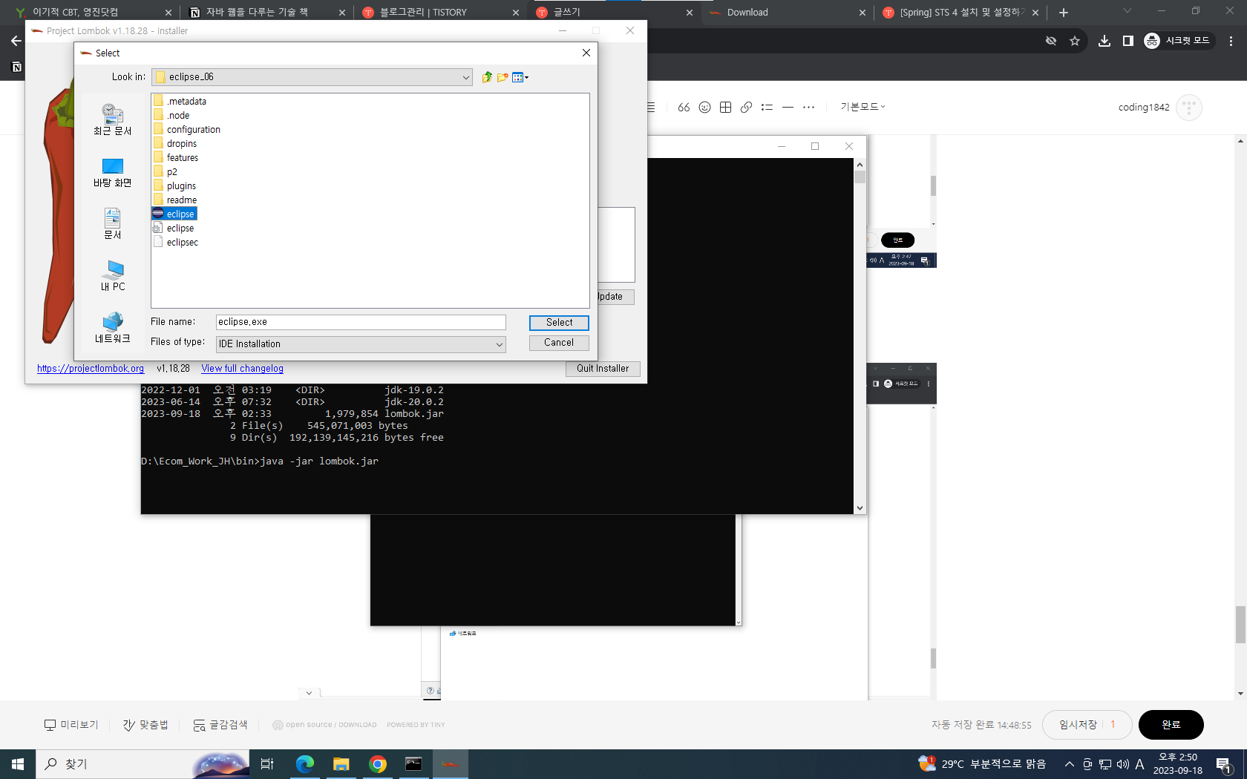Select the eclipse configuration file below highlighted
The image size is (1247, 779).
pos(174,229)
